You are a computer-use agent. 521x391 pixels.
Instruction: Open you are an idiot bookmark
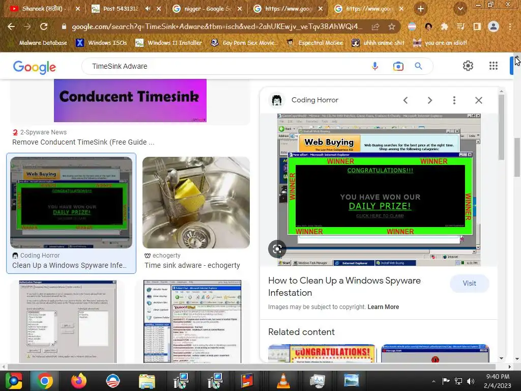click(x=440, y=43)
